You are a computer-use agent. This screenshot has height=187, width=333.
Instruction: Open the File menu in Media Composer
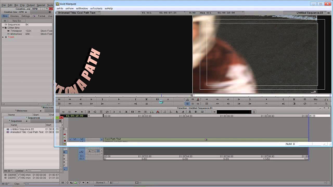pos(4,5)
